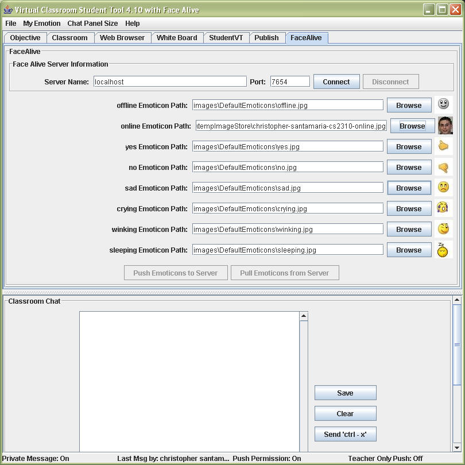Image resolution: width=465 pixels, height=465 pixels.
Task: Click the no thumbs-down emoticon icon
Action: (x=443, y=168)
